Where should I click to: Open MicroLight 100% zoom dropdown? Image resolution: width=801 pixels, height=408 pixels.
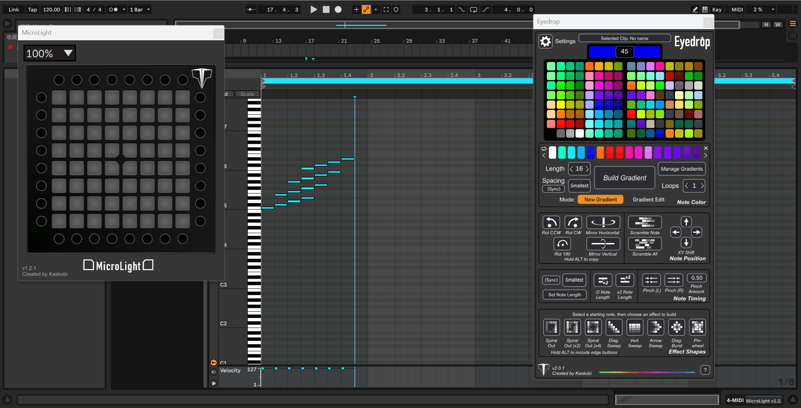(x=50, y=53)
